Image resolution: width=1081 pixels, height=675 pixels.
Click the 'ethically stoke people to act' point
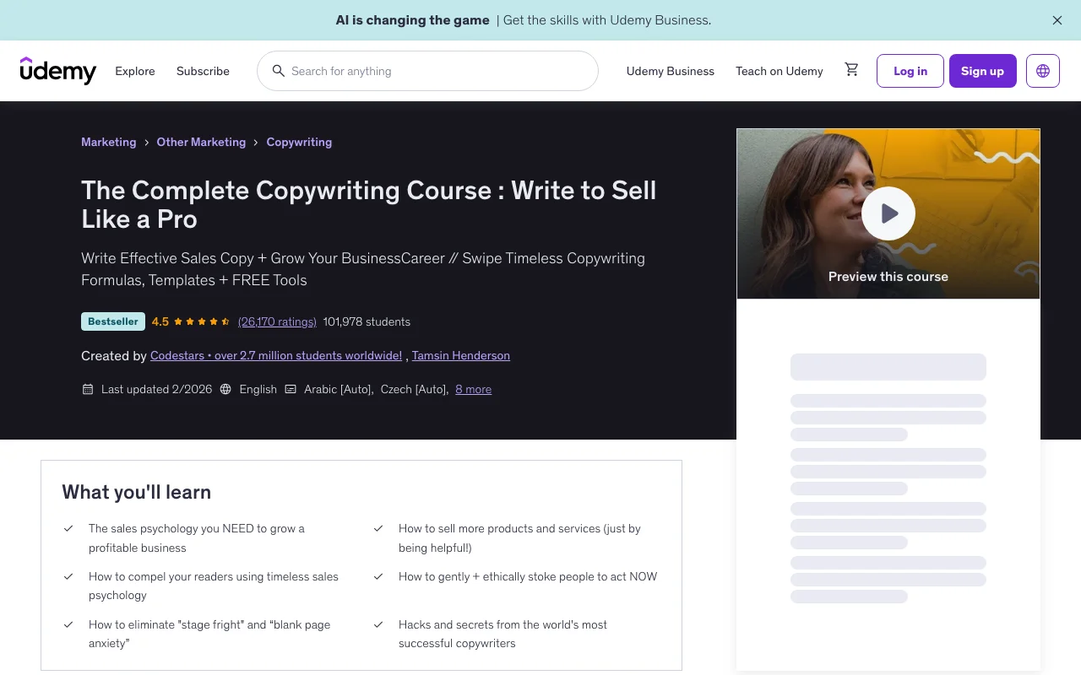(528, 576)
